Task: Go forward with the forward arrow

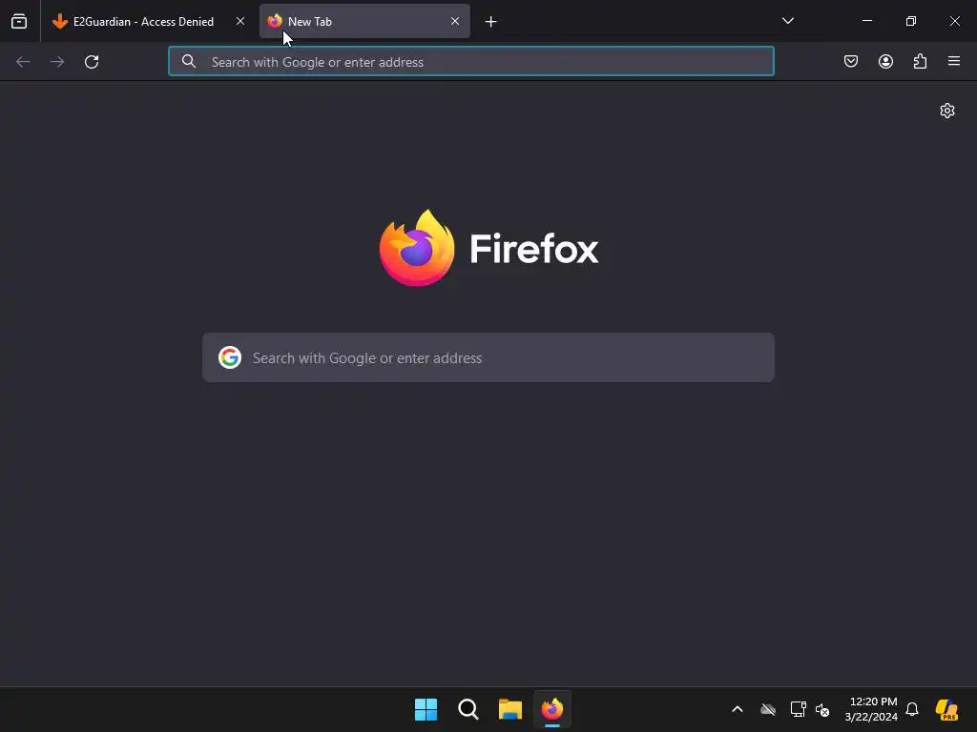Action: (x=57, y=62)
